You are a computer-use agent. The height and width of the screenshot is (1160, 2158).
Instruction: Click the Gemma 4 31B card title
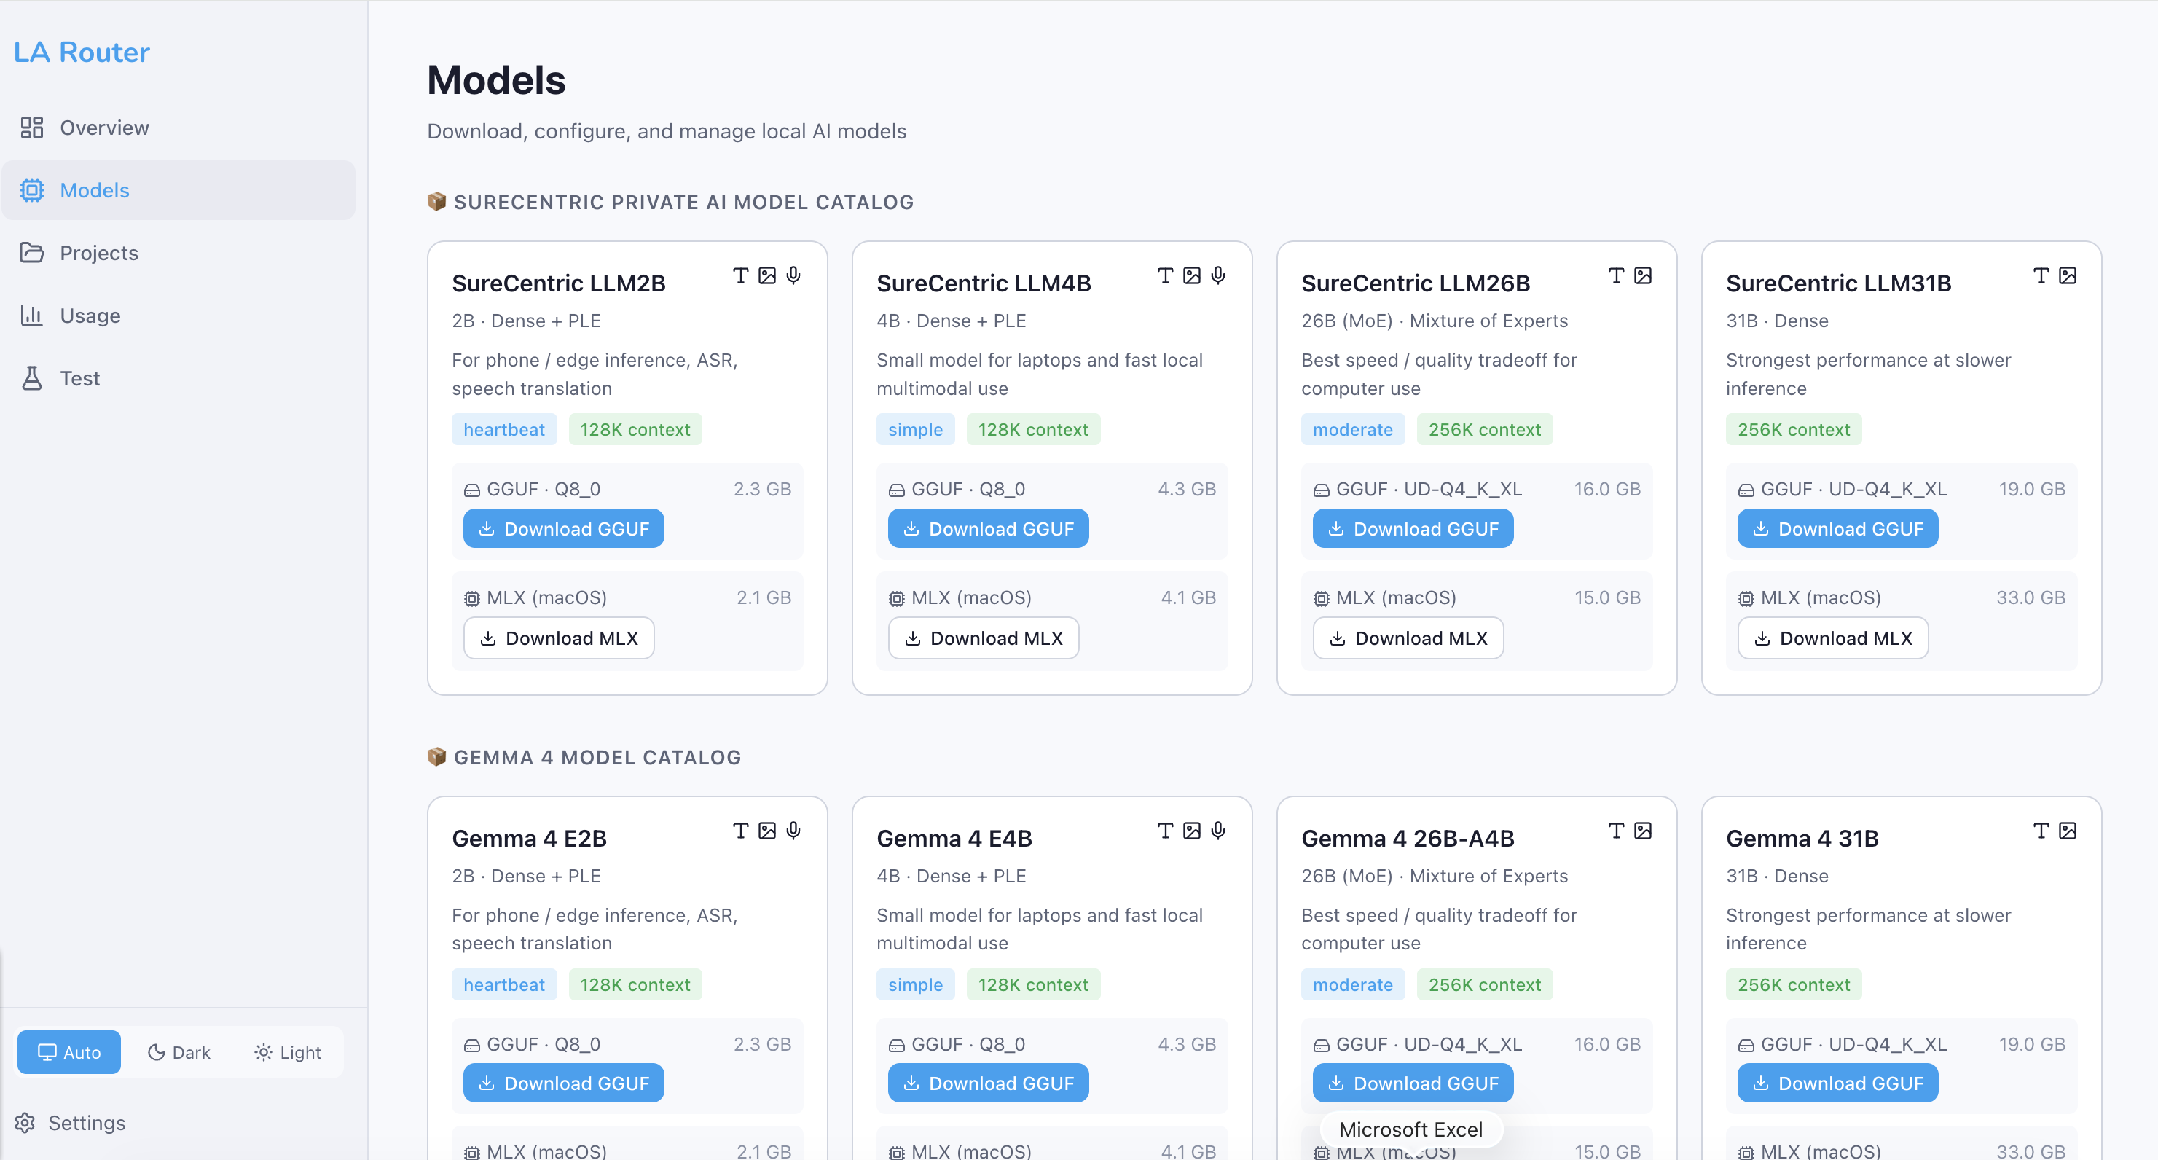point(1802,839)
